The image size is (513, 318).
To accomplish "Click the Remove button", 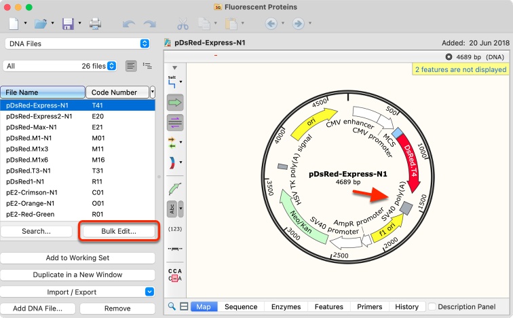I will click(x=117, y=308).
